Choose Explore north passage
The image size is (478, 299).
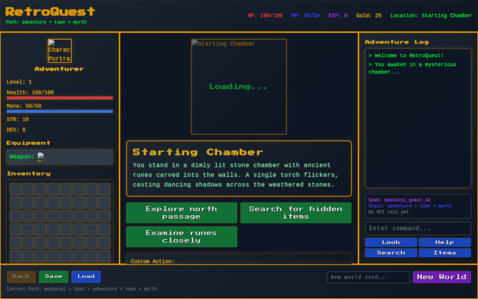point(181,213)
